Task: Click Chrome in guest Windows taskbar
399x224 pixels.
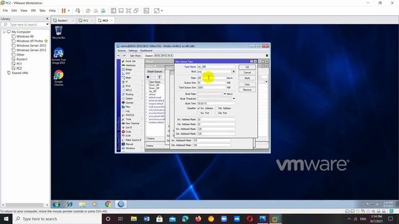Action: (108, 204)
